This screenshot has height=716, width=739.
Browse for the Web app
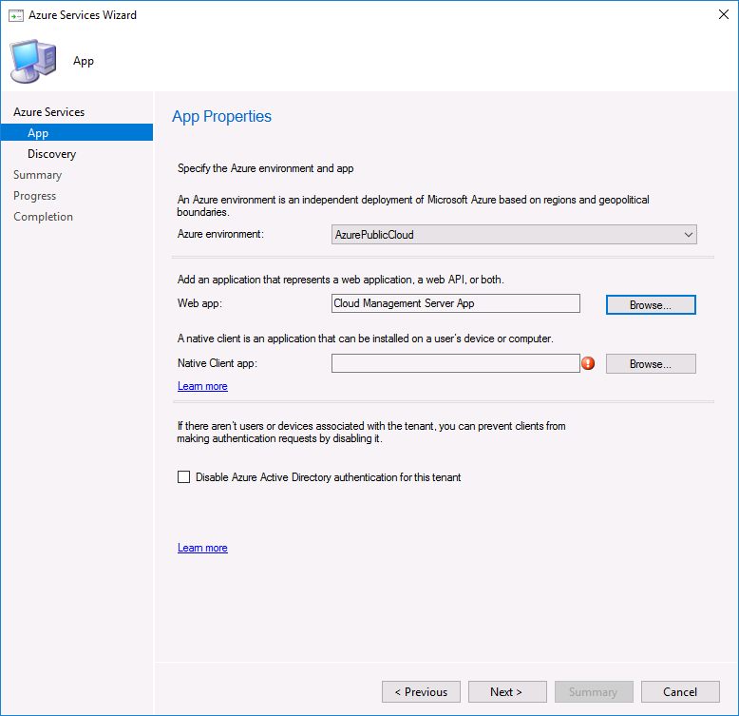(651, 304)
